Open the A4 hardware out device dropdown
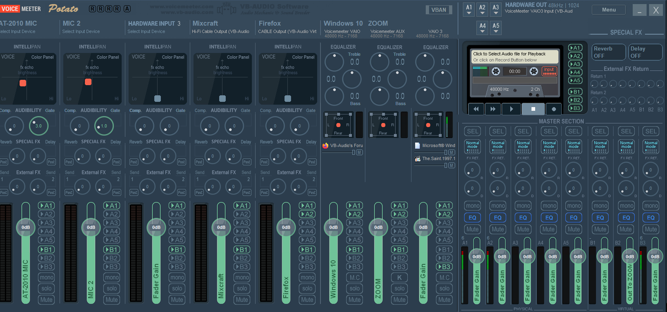Viewport: 667px width, 312px height. [x=482, y=28]
